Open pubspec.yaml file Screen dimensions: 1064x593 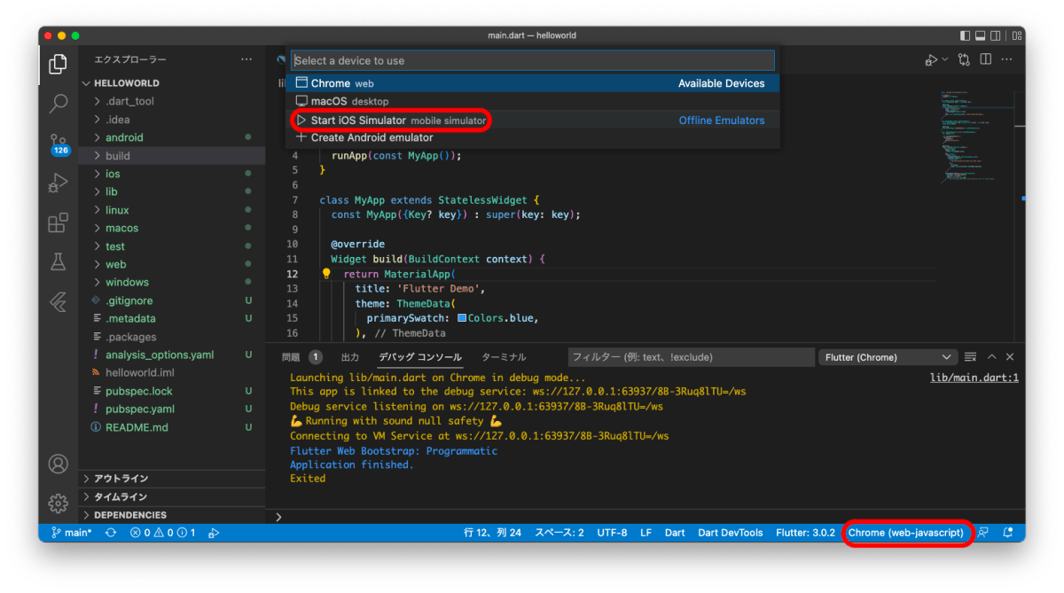[x=172, y=409]
